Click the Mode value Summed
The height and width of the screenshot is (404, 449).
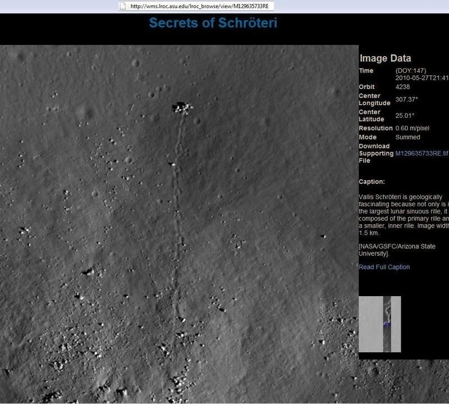tap(407, 137)
